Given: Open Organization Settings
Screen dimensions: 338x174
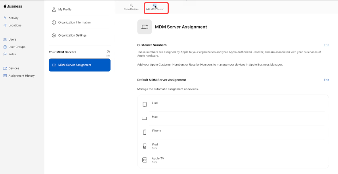Looking at the screenshot, I should [x=72, y=35].
